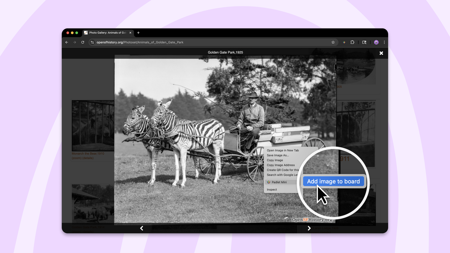The width and height of the screenshot is (450, 253).
Task: Open the Chrome profile avatar
Action: [x=376, y=42]
